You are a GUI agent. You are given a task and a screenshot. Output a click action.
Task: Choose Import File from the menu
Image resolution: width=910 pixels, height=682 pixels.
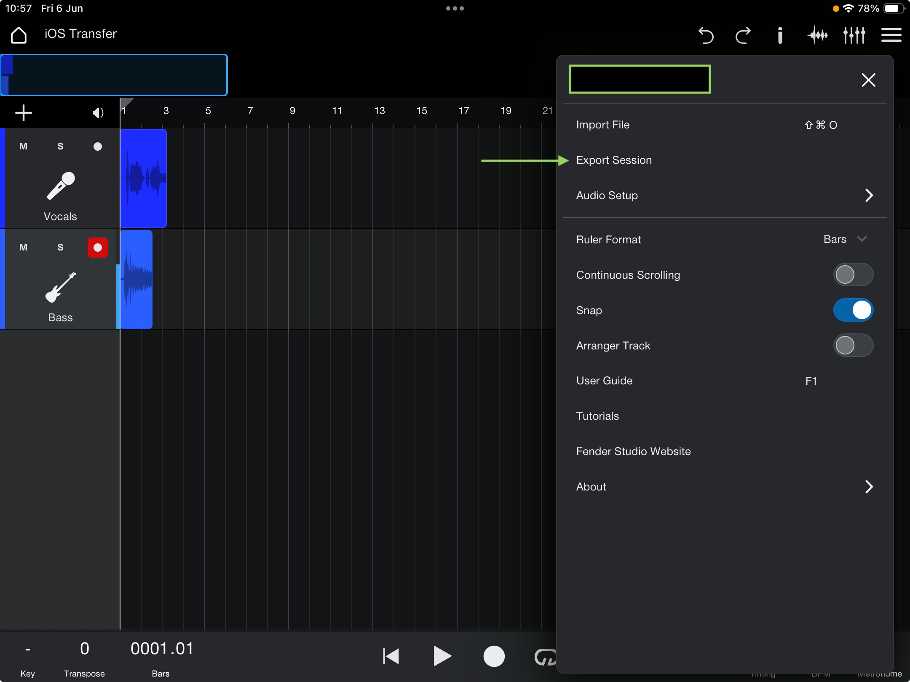point(725,125)
